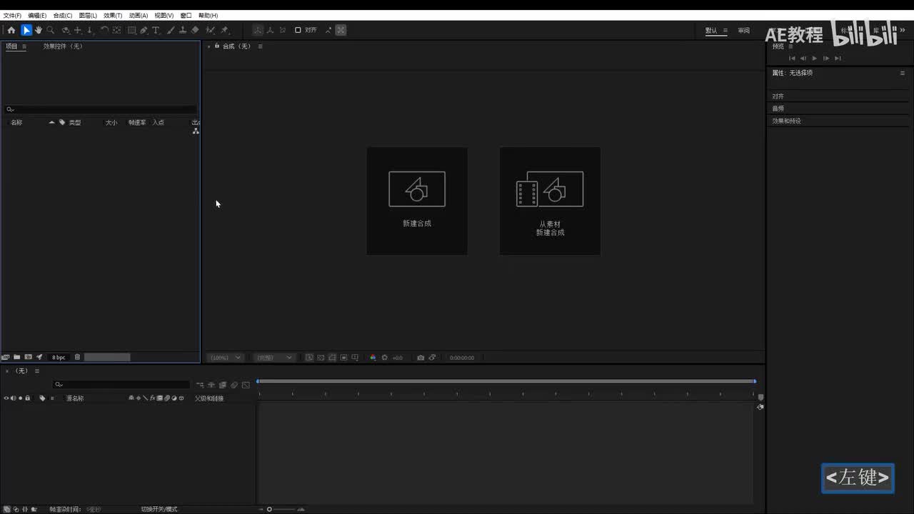Click the label tag column icon in timeline

pos(42,398)
